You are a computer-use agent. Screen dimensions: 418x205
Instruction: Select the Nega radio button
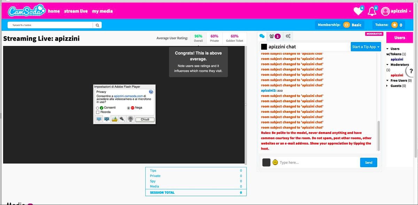[x=128, y=108]
